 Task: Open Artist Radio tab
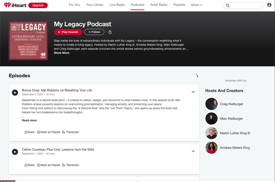click(159, 5)
